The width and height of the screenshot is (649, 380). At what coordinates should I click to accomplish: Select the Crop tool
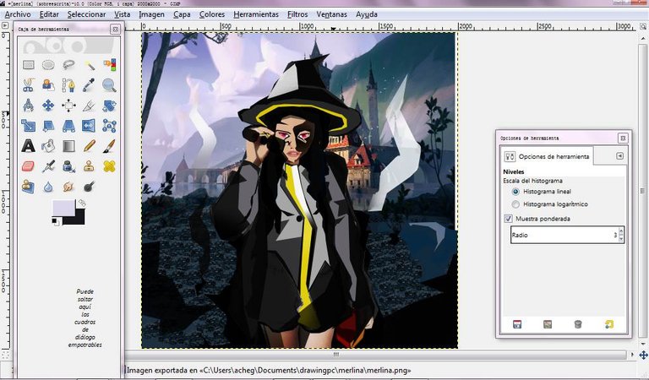[89, 106]
